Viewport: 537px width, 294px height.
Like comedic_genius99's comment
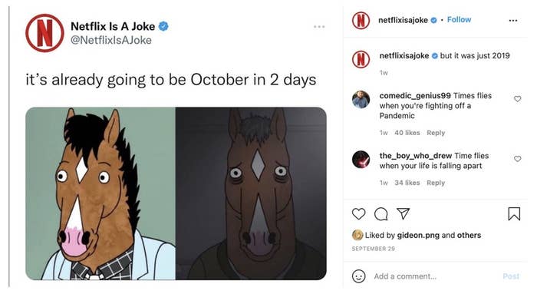[518, 99]
